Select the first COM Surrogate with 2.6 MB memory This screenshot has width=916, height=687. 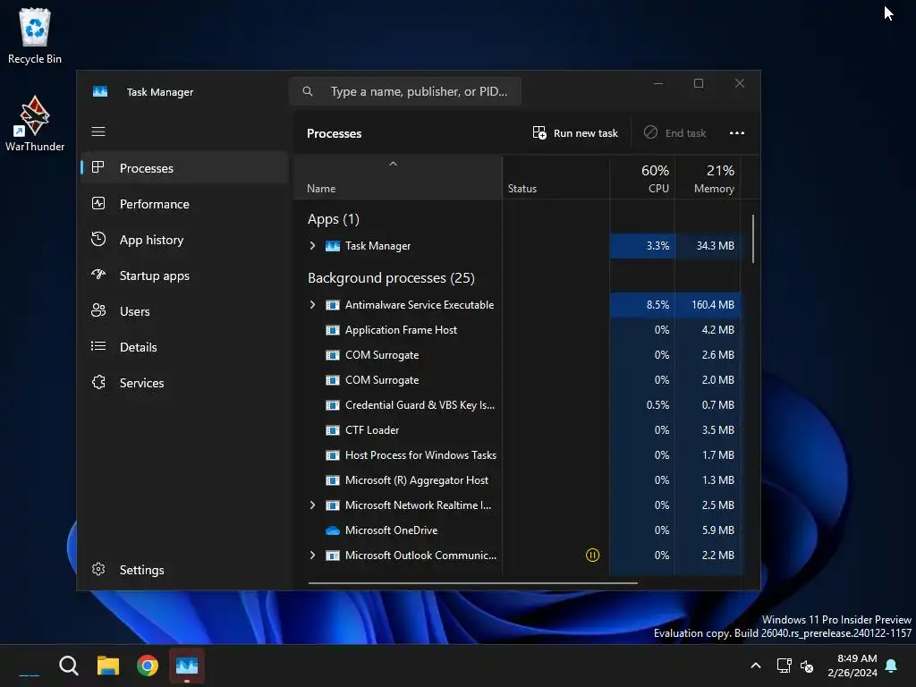pos(517,355)
